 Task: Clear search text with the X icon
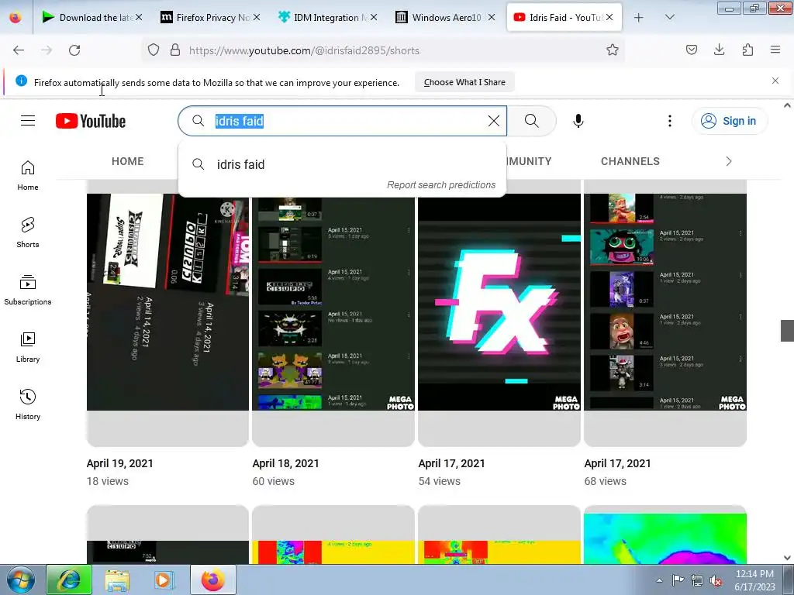(494, 120)
